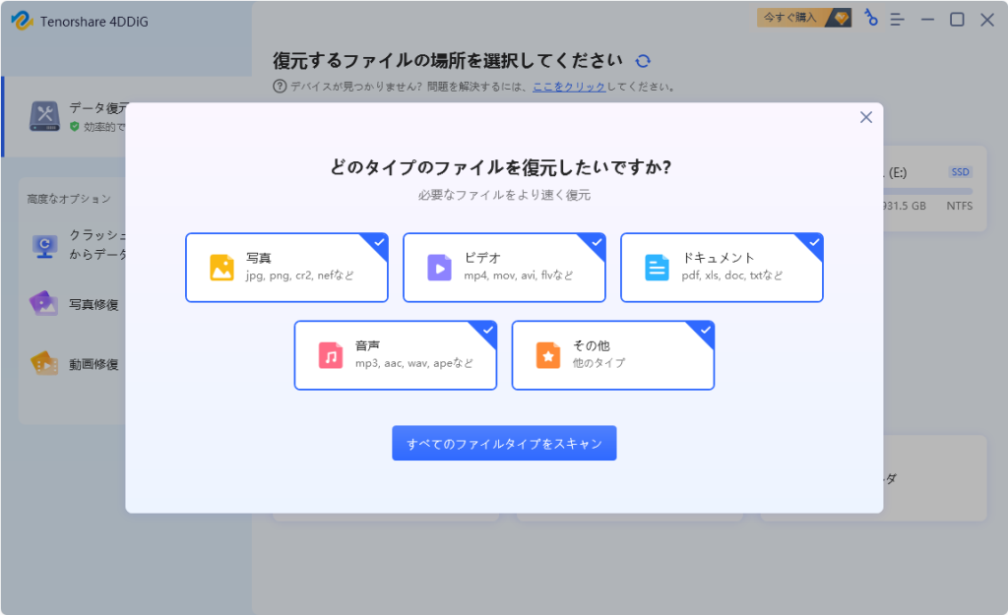Click the crashed computer monitor icon
The width and height of the screenshot is (1008, 615).
(44, 246)
